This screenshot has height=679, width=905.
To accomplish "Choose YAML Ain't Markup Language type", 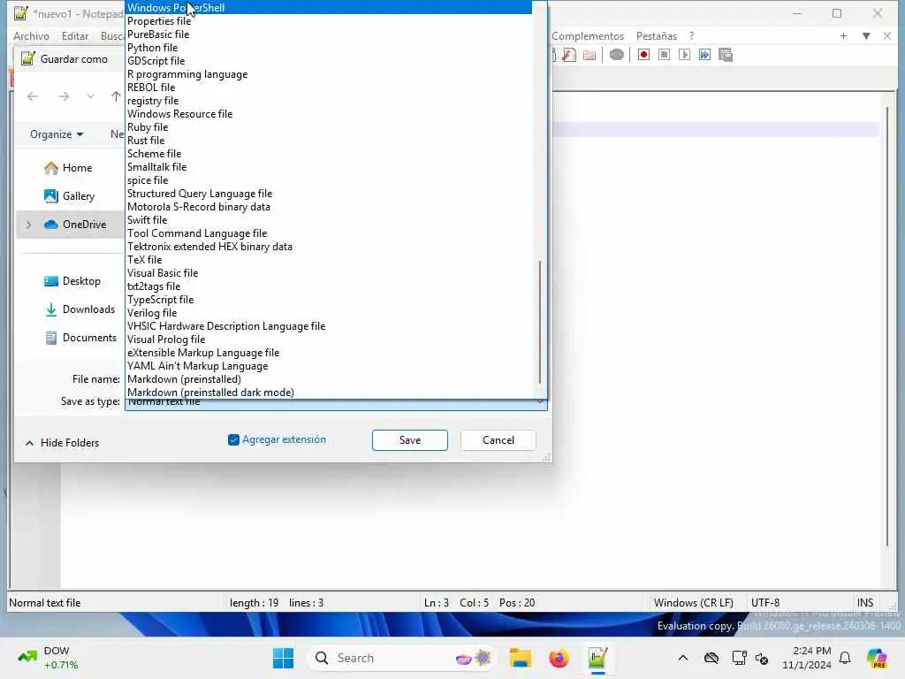I will [329, 367].
